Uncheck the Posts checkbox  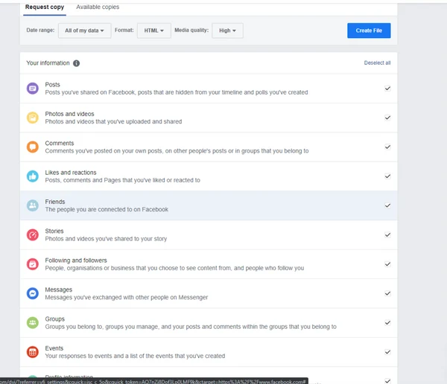(x=387, y=89)
